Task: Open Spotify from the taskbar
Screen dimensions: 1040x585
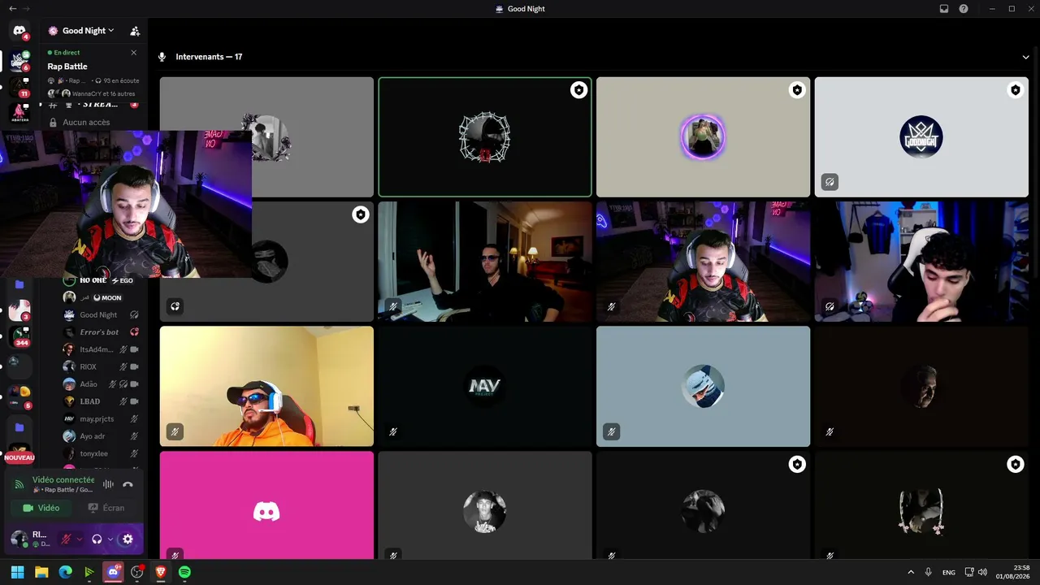Action: point(184,572)
